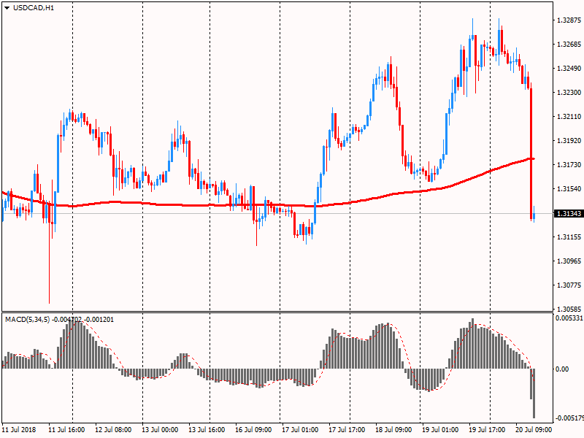Click the 13 Jul 00:00 time label
This screenshot has width=584, height=438.
[160, 429]
